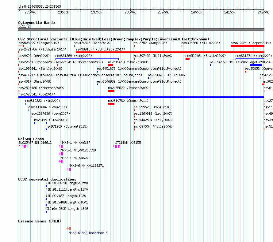Click the segmental duplication glyph %ID:91.6078

(x=46, y=186)
